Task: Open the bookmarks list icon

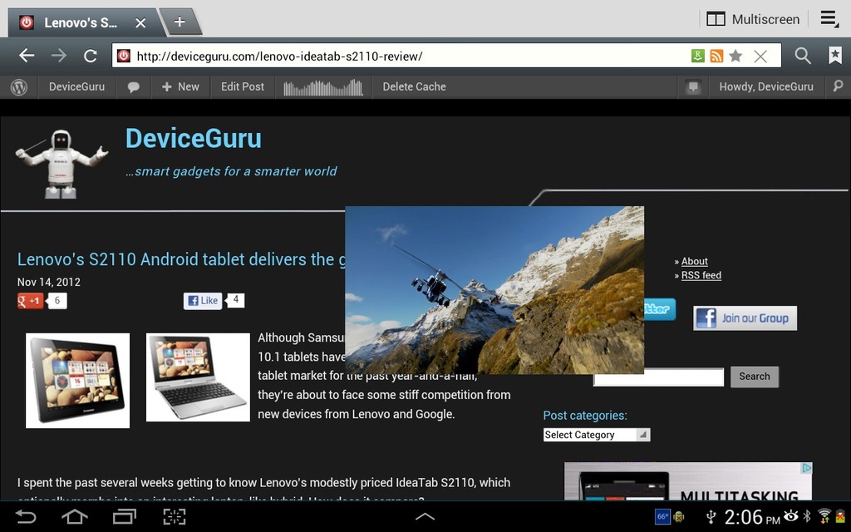Action: click(x=834, y=56)
